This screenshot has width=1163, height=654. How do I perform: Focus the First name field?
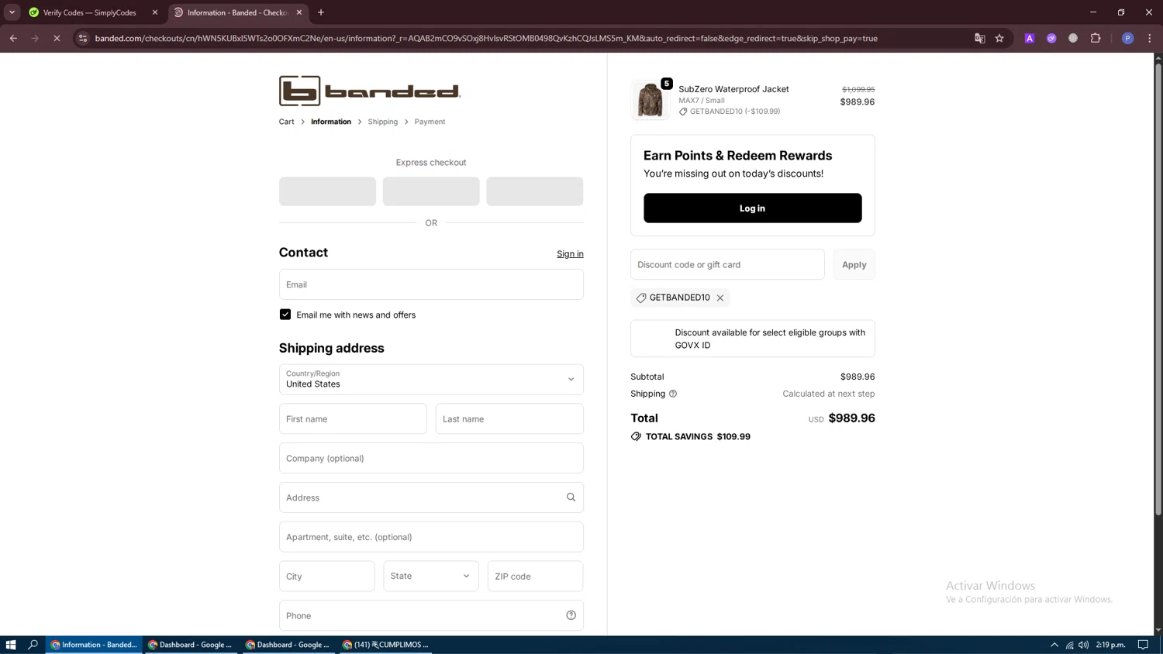tap(353, 418)
